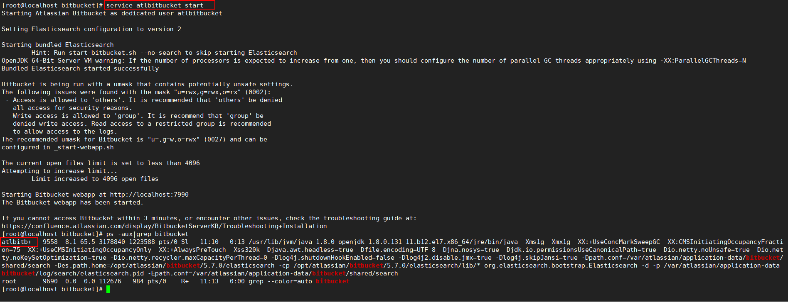Click the -XX:ParallelGCThreads=N option text
The height and width of the screenshot is (302, 788).
click(703, 61)
